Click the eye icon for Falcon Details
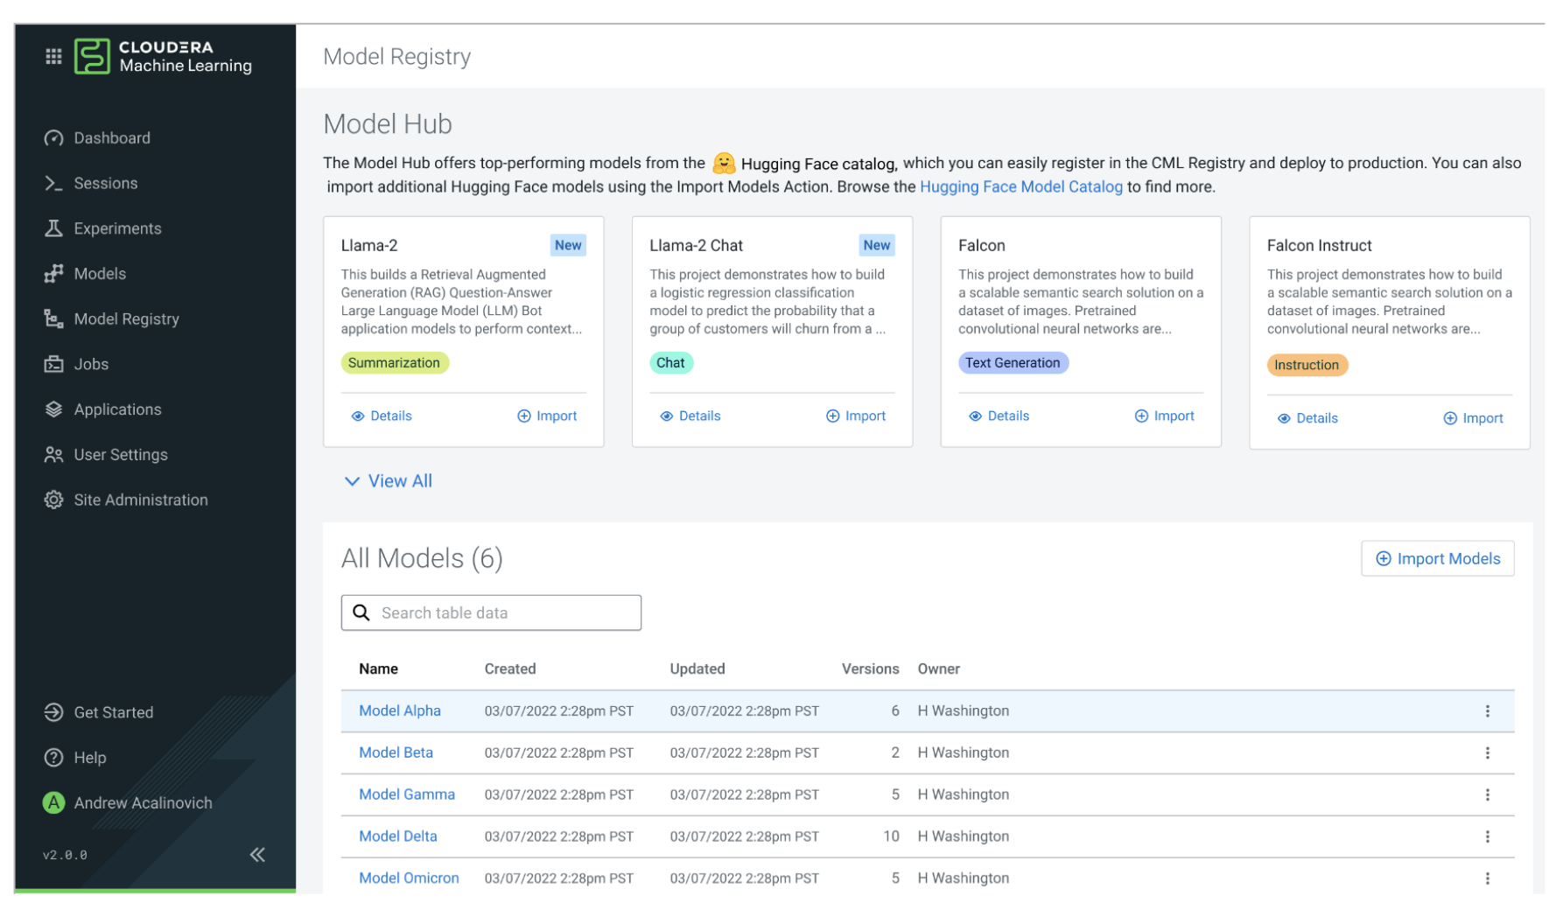 pyautogui.click(x=976, y=417)
